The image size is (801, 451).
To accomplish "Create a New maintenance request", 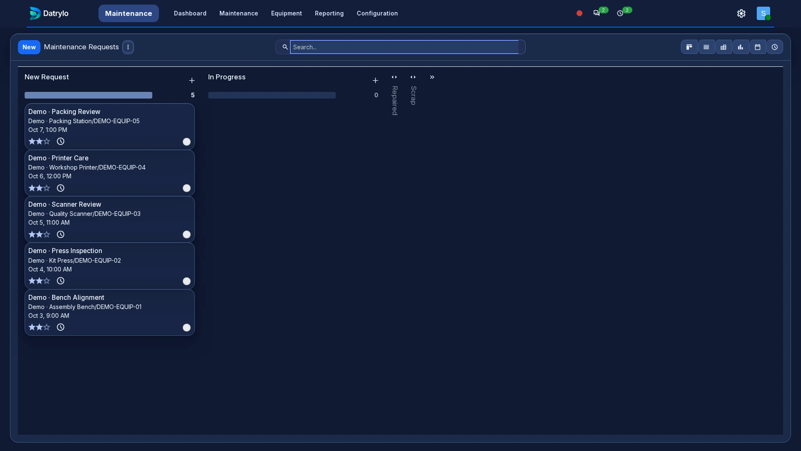I will 29,47.
